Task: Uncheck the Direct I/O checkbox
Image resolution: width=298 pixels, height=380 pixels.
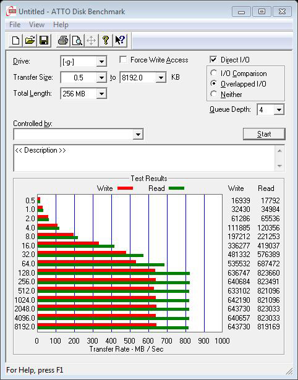Action: [x=213, y=59]
